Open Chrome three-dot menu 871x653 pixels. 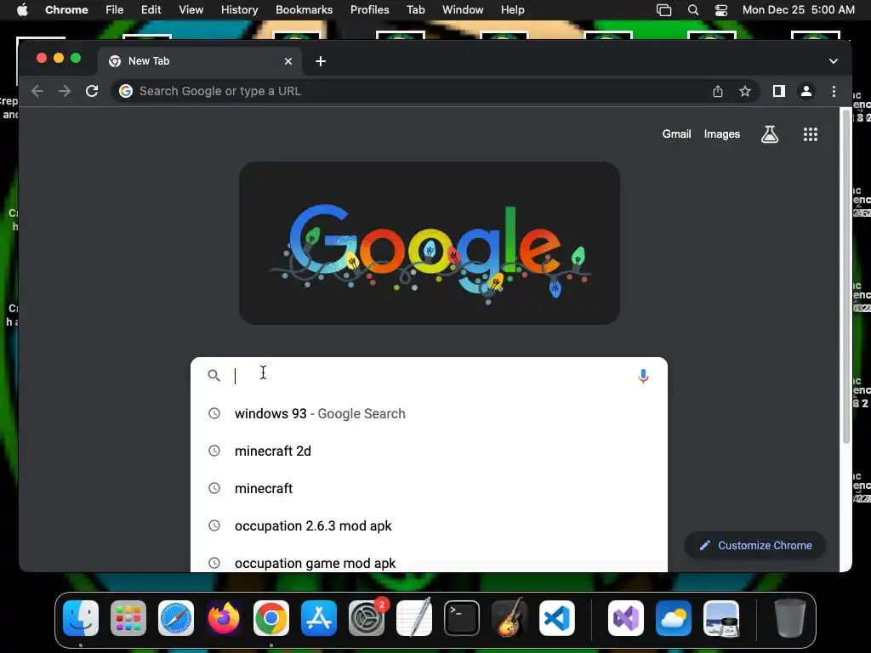click(834, 91)
